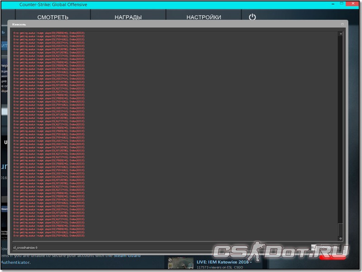The height and width of the screenshot is (272, 362).
Task: Click the console vertical scrollbar track
Action: [340, 136]
